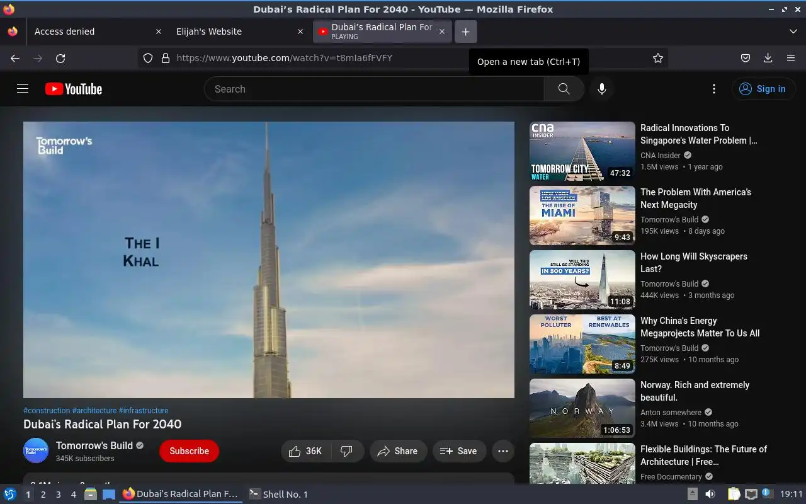This screenshot has width=806, height=504.
Task: Open China's Energy Megaprojects video thumbnail
Action: [x=582, y=344]
